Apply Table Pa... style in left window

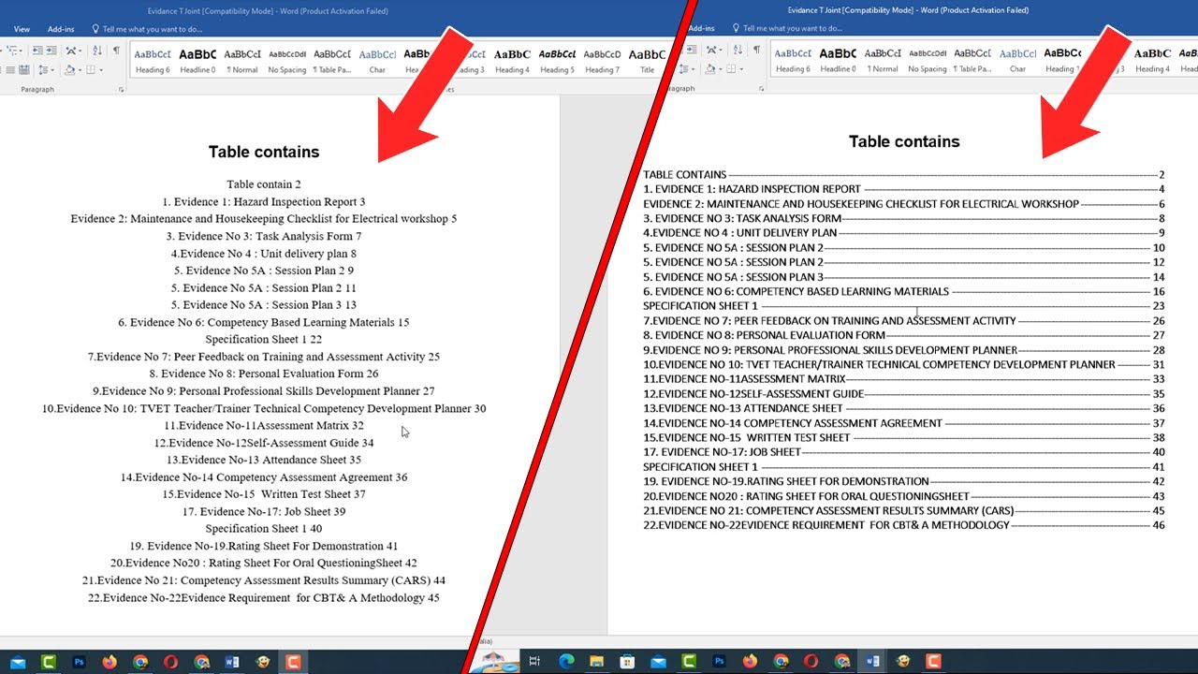click(x=332, y=61)
